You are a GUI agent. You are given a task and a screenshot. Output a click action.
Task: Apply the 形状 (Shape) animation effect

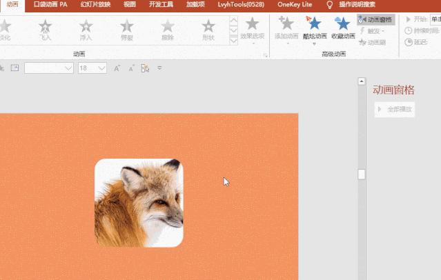(208, 30)
